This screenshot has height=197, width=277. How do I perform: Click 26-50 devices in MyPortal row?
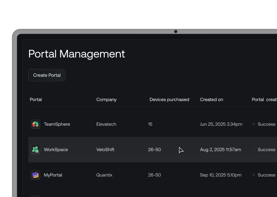(154, 175)
